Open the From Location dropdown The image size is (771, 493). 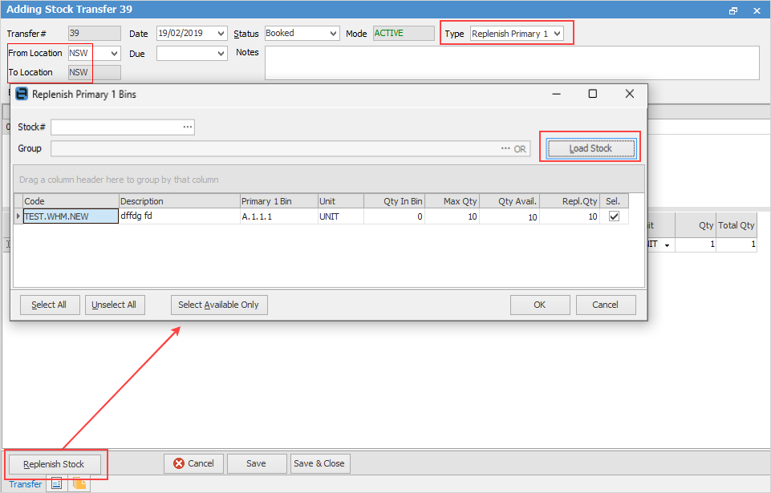point(114,54)
